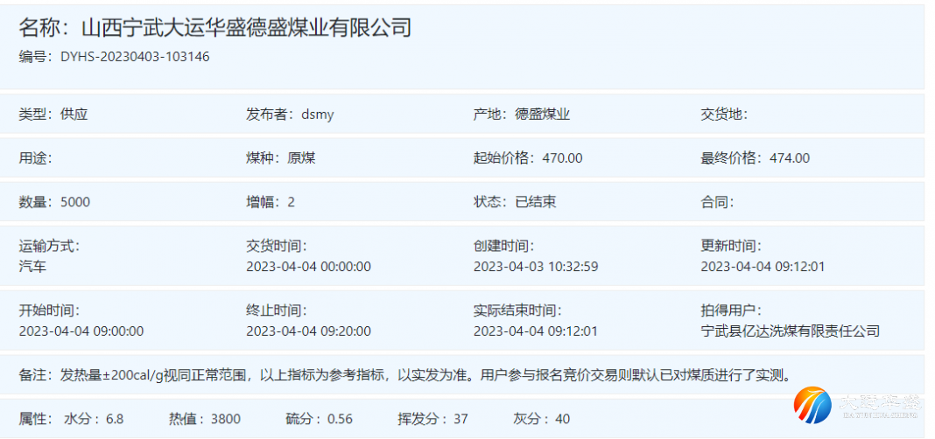Click the calorific value 热值 3800
Viewport: 935px width, 439px height.
(x=205, y=419)
